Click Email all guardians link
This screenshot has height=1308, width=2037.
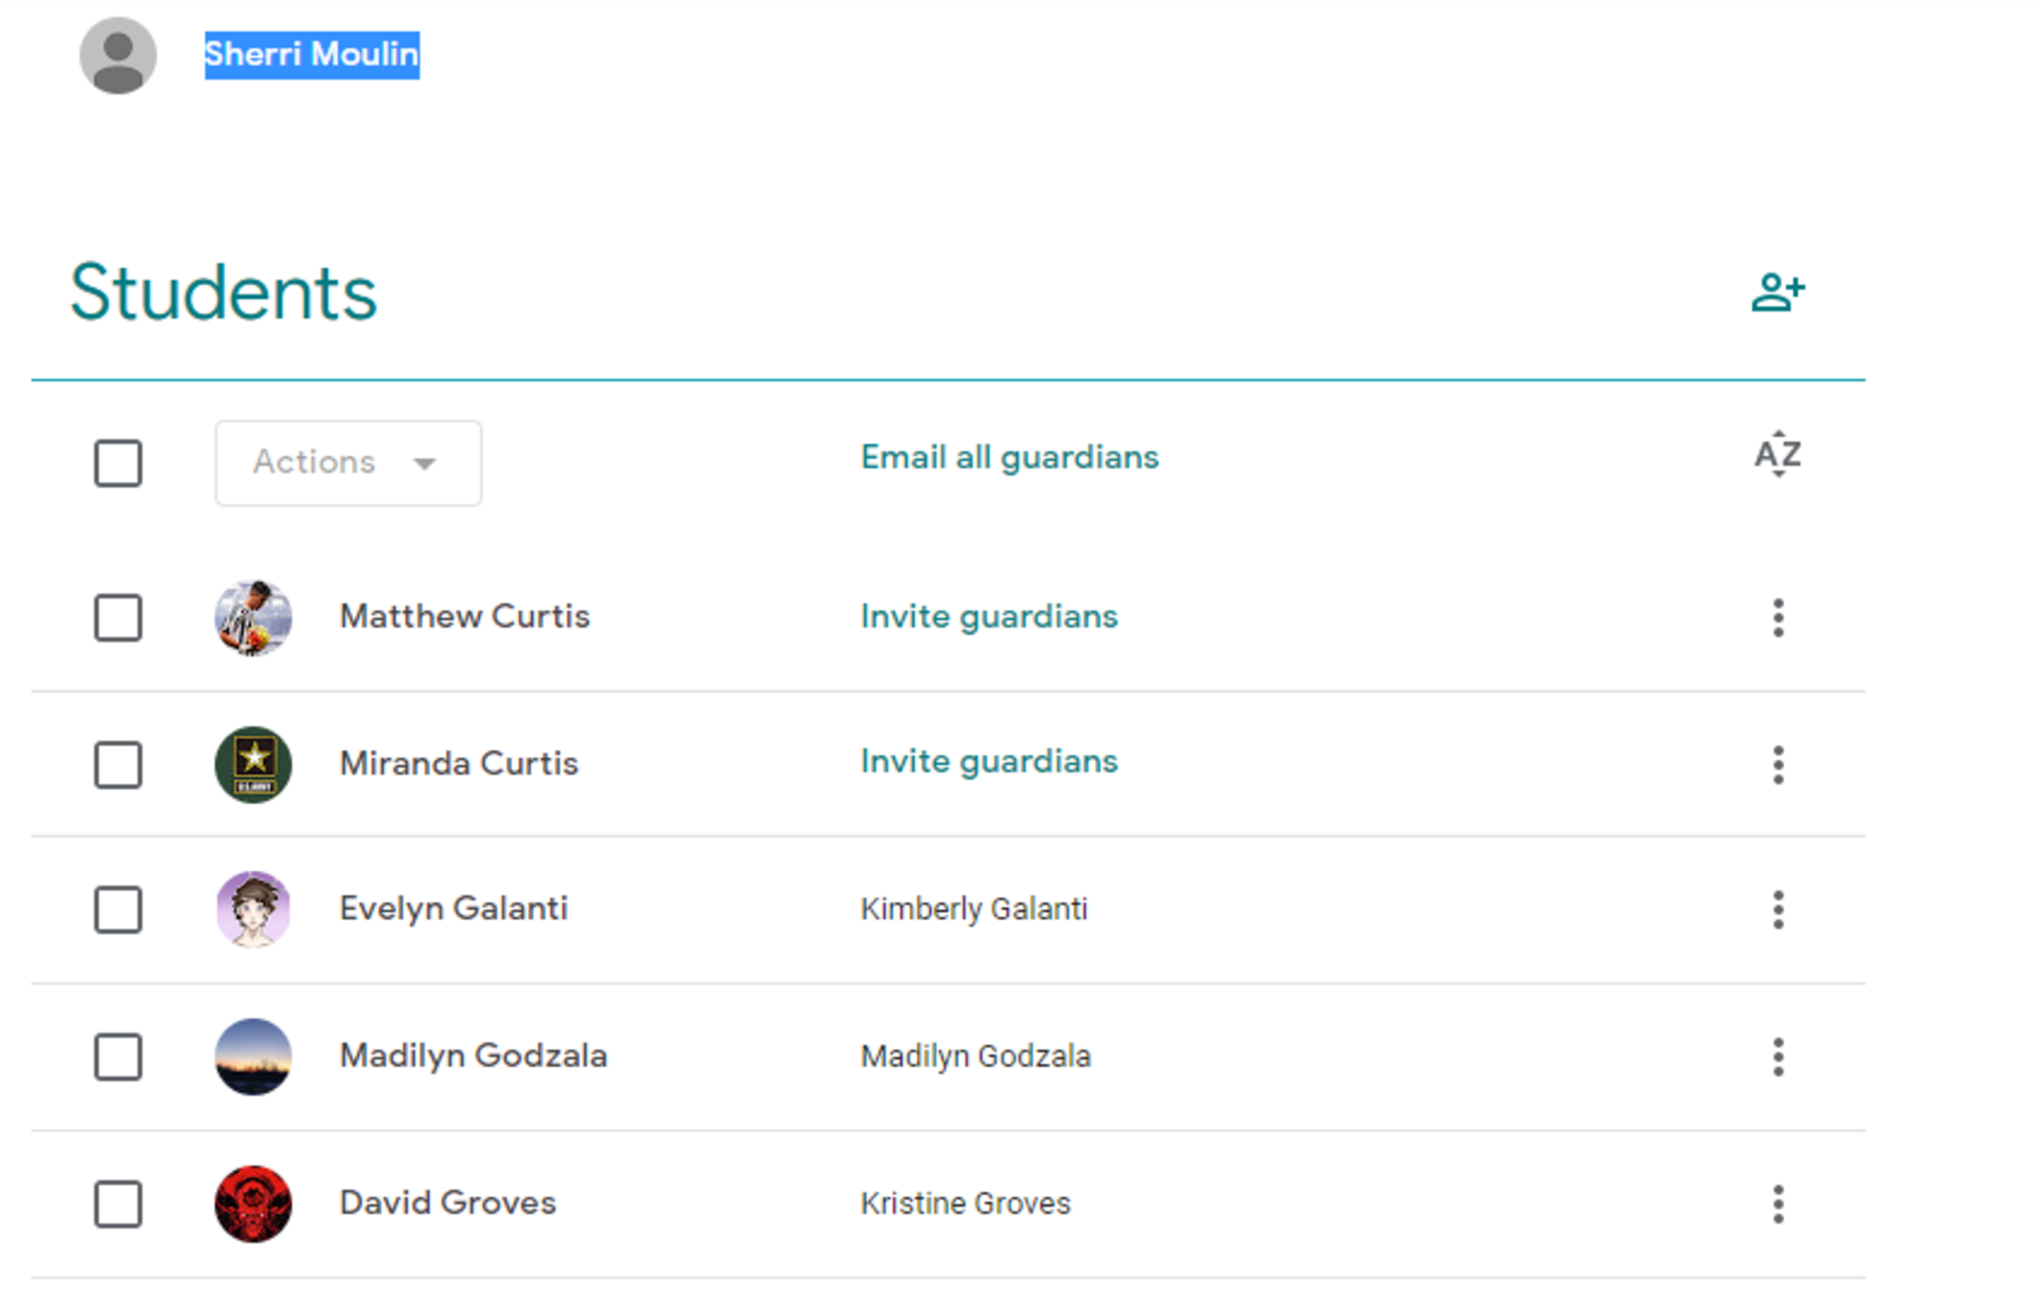[x=1009, y=458]
